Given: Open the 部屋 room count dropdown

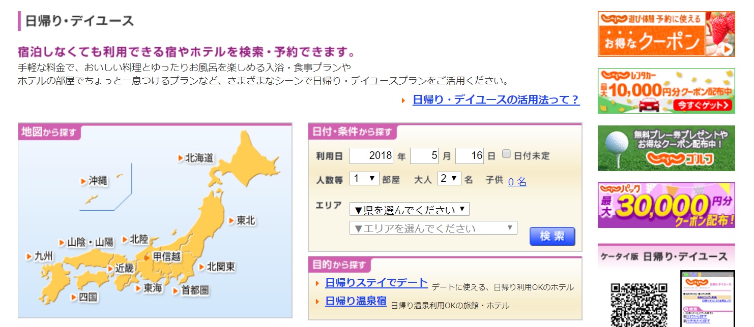Looking at the screenshot, I should pyautogui.click(x=364, y=179).
